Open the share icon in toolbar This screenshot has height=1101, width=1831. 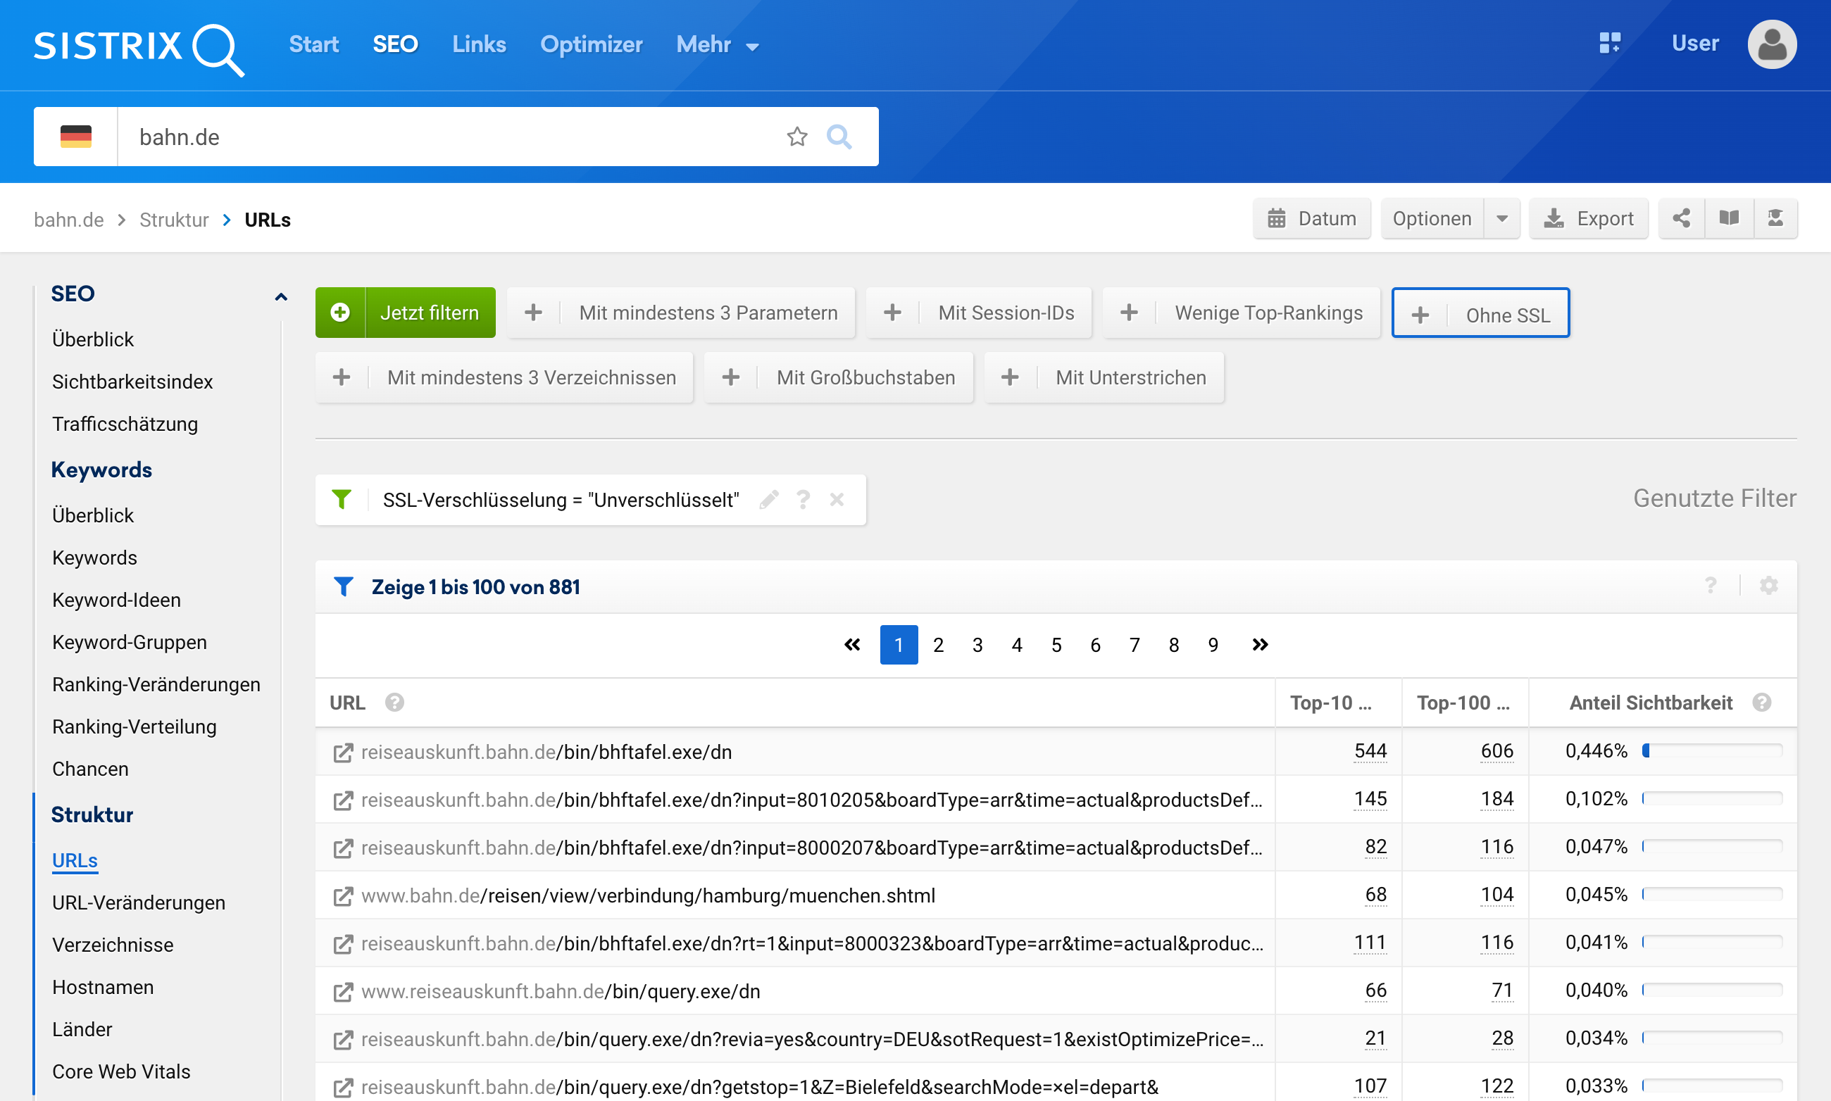(x=1681, y=218)
